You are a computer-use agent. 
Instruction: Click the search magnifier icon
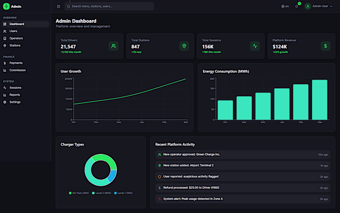pos(68,6)
